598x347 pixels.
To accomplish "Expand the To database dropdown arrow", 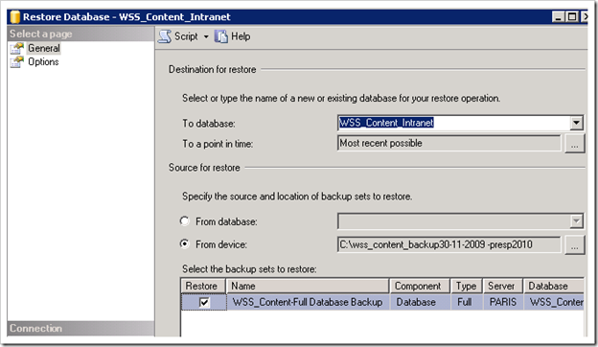I will [576, 123].
